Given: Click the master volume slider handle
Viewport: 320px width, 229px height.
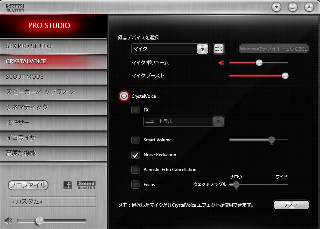Looking at the screenshot, I should 40,221.
